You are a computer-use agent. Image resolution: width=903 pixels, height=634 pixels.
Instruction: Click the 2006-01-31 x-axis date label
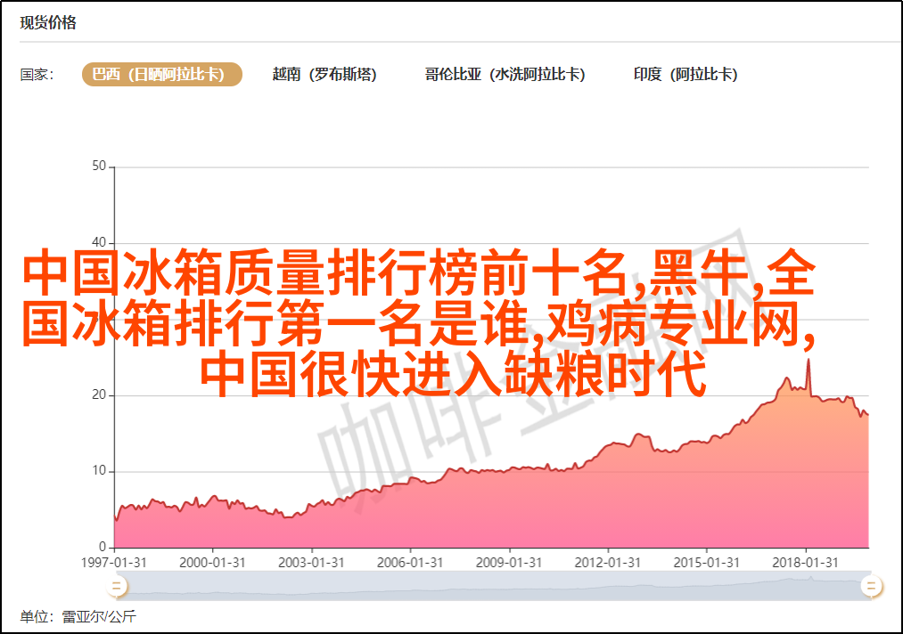click(409, 562)
